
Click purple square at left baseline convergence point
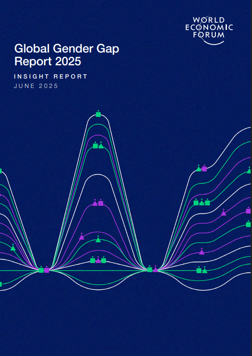(47, 270)
